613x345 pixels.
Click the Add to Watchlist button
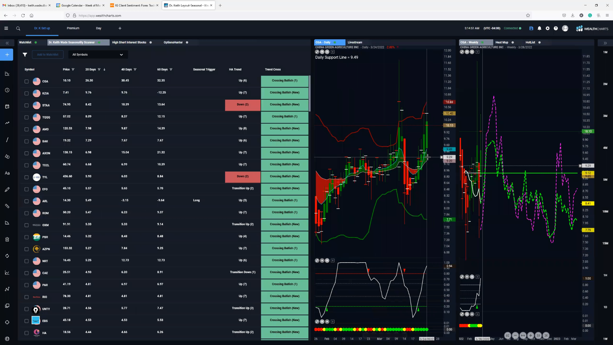click(x=48, y=55)
